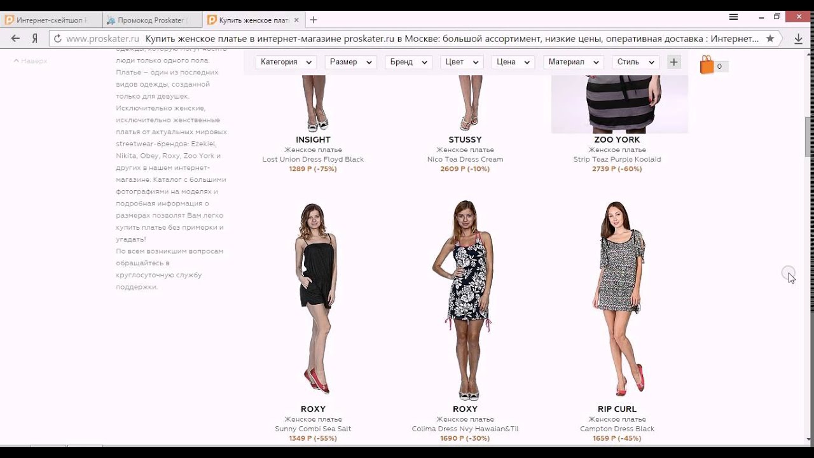Click the plus icon to add filters

pos(673,62)
